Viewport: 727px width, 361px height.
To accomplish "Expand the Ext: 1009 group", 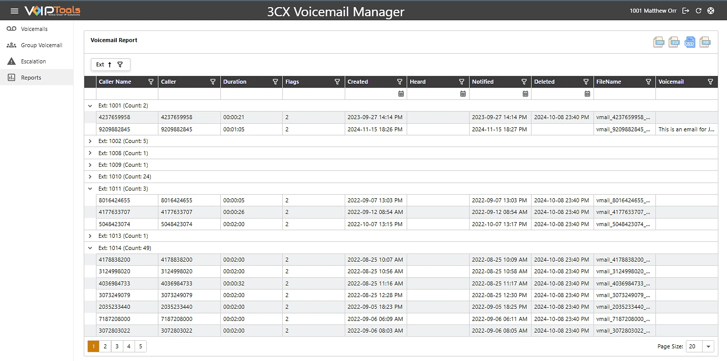I will click(90, 165).
